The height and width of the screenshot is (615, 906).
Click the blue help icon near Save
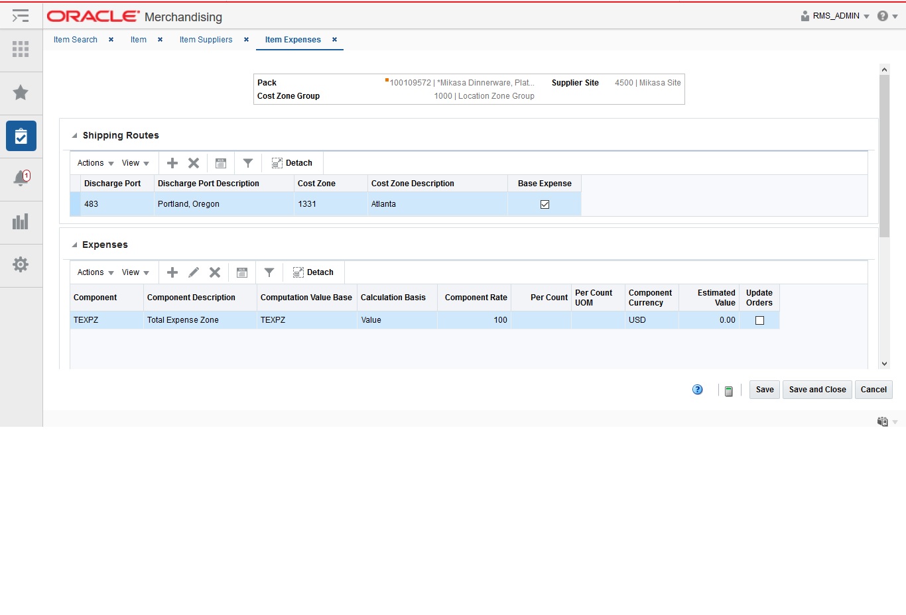coord(698,390)
